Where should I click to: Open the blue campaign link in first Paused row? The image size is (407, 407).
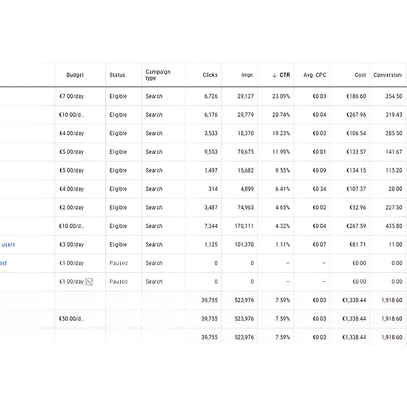click(x=3, y=263)
